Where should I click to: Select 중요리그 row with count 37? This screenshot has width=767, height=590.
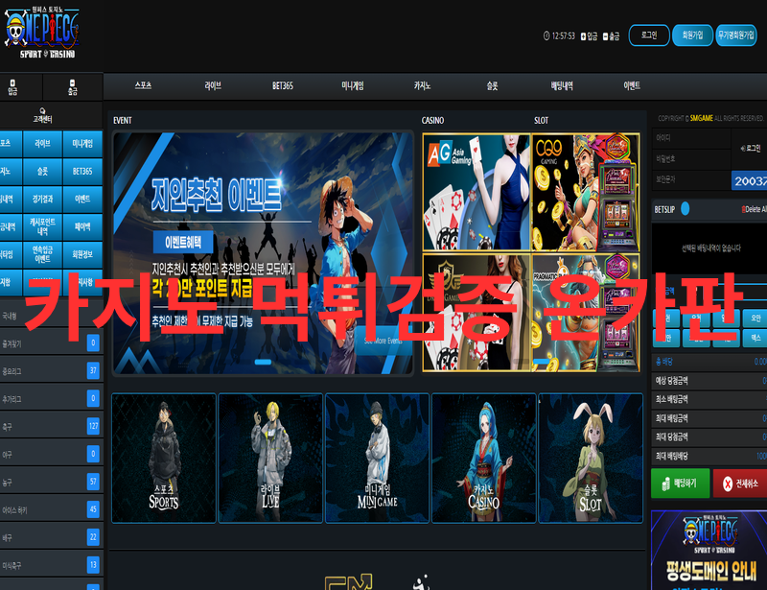pos(51,370)
